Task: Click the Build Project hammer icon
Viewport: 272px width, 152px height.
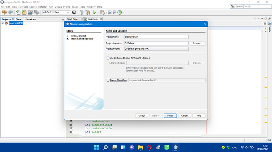Action: (x=82, y=12)
